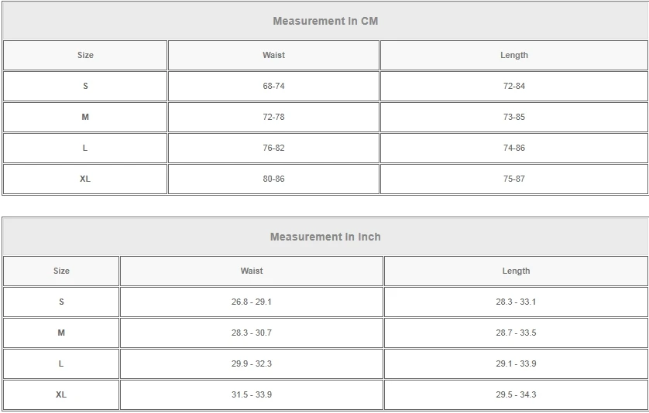Viewport: 649px width, 413px height.
Task: Click the Size header in the CM table
Action: [x=85, y=55]
